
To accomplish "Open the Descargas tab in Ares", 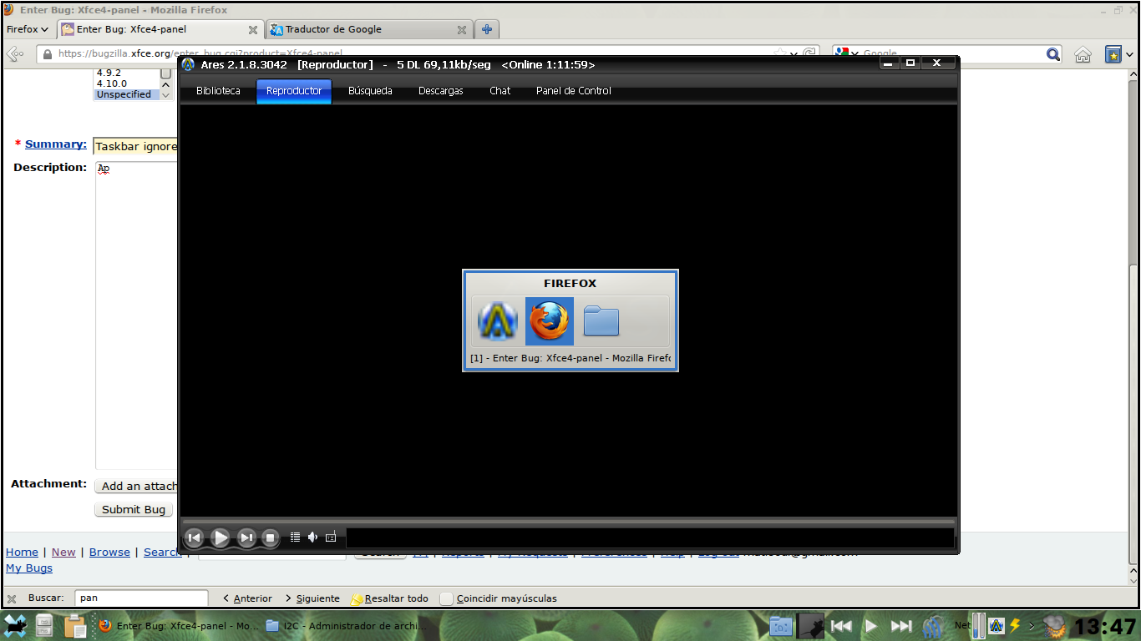I will [440, 91].
